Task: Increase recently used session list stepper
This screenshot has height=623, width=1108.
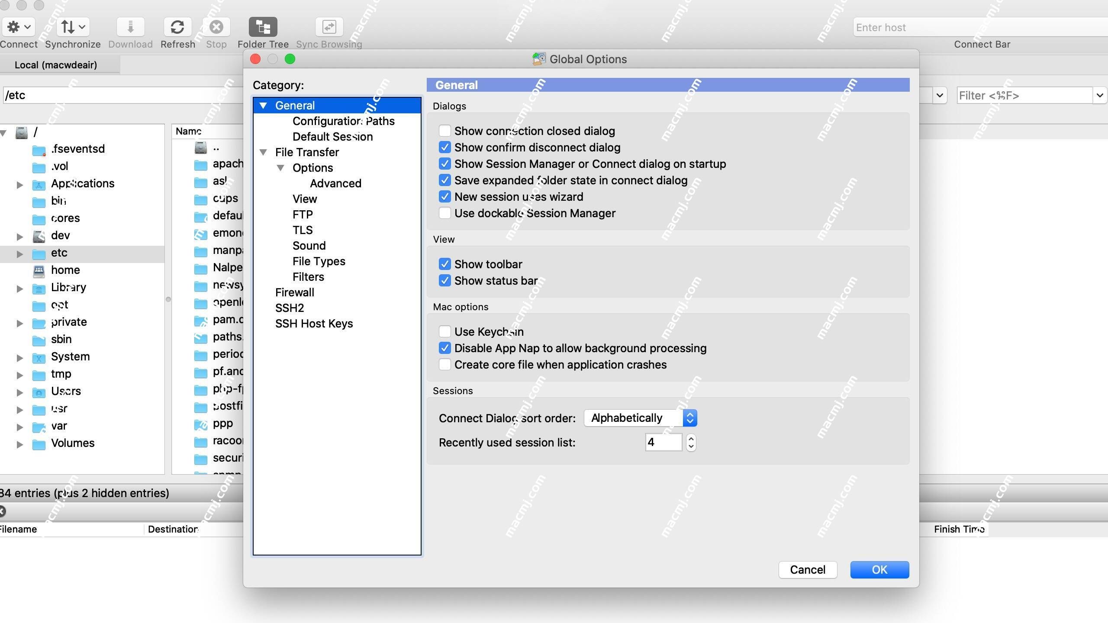Action: tap(691, 438)
